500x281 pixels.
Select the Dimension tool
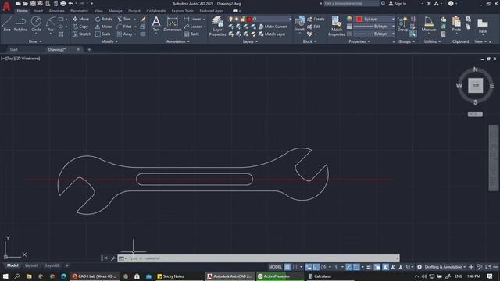point(173,24)
